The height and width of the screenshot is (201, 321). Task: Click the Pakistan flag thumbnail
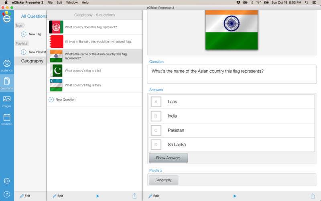point(56,71)
